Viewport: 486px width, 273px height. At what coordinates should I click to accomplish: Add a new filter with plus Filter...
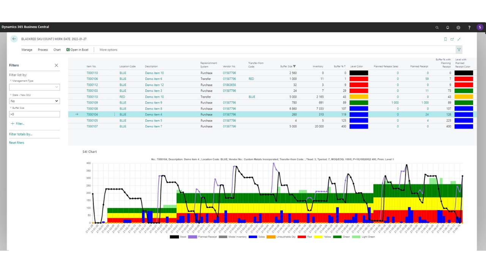tap(17, 124)
